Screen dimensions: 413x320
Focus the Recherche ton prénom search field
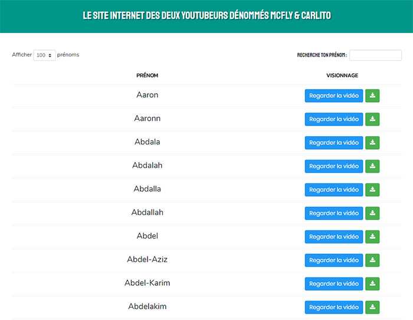[x=375, y=55]
